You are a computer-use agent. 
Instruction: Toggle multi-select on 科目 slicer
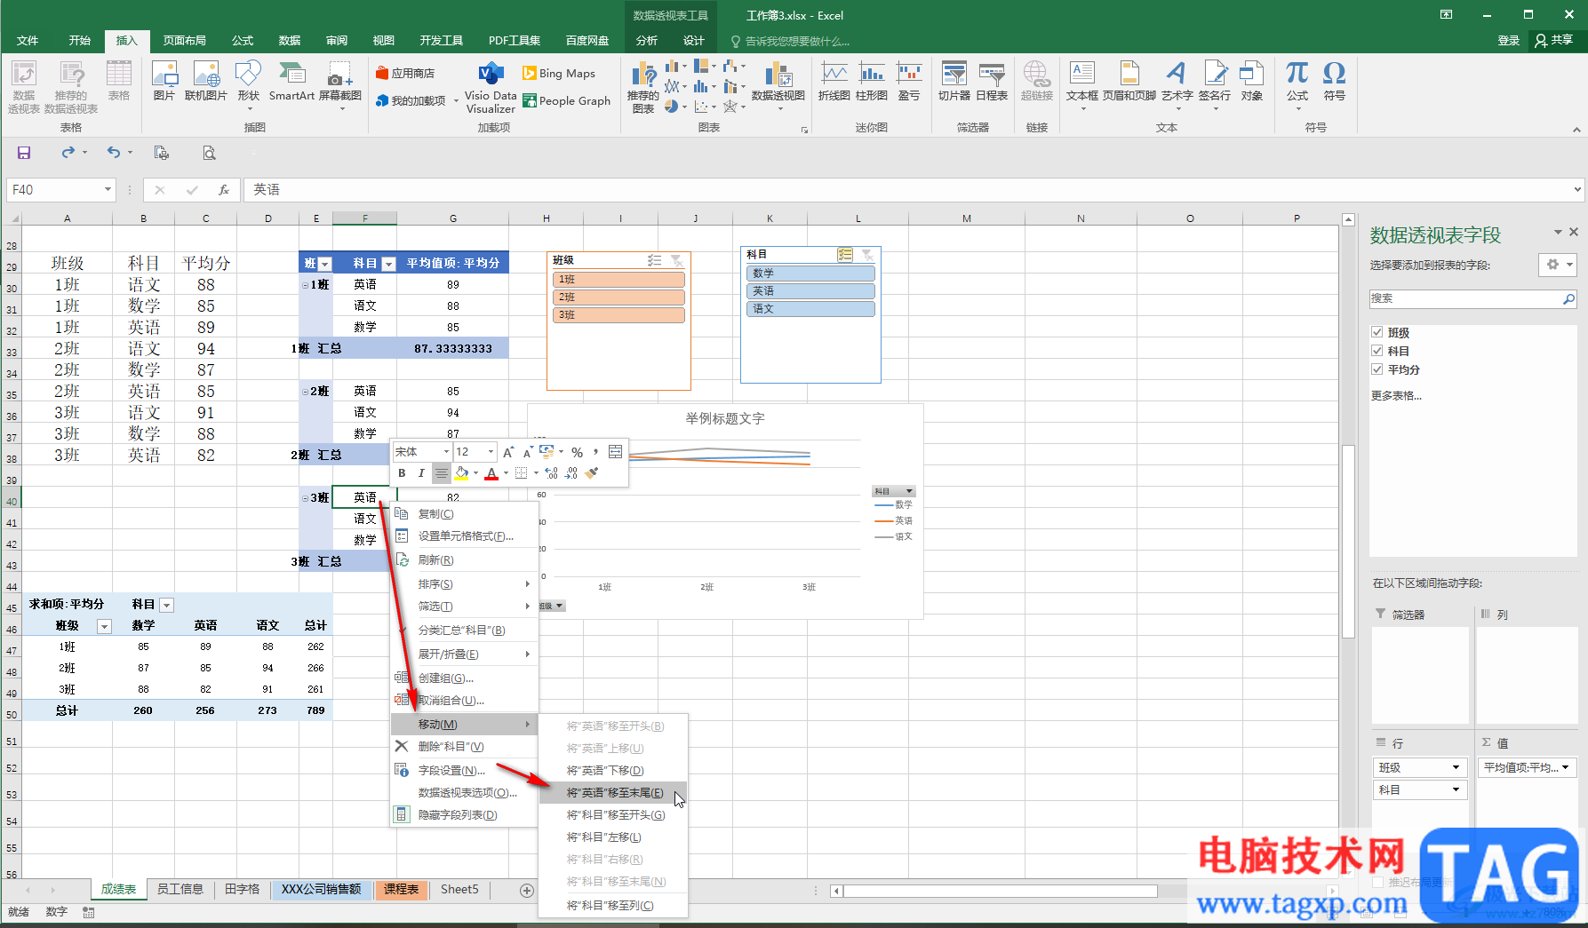click(845, 255)
